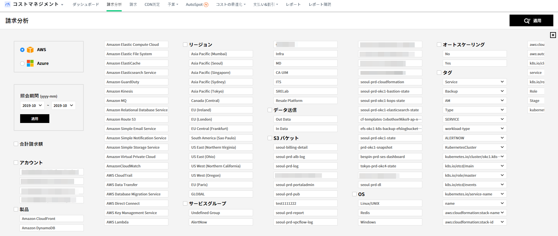Click the AutoSpot N badge icon
The width and height of the screenshot is (558, 236).
point(206,5)
